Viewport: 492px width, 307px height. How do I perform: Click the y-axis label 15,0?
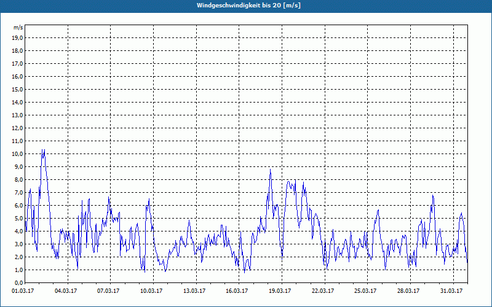click(x=17, y=89)
